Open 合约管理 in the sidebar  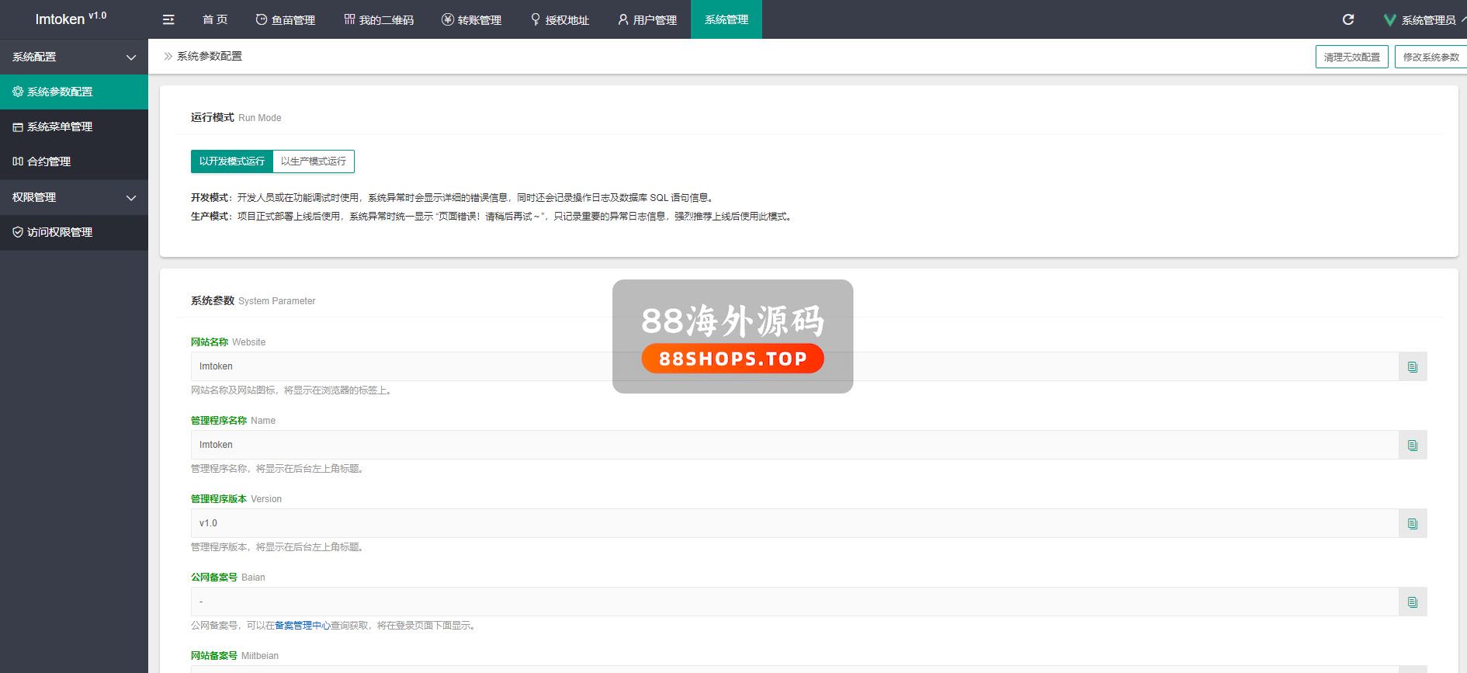(x=49, y=161)
